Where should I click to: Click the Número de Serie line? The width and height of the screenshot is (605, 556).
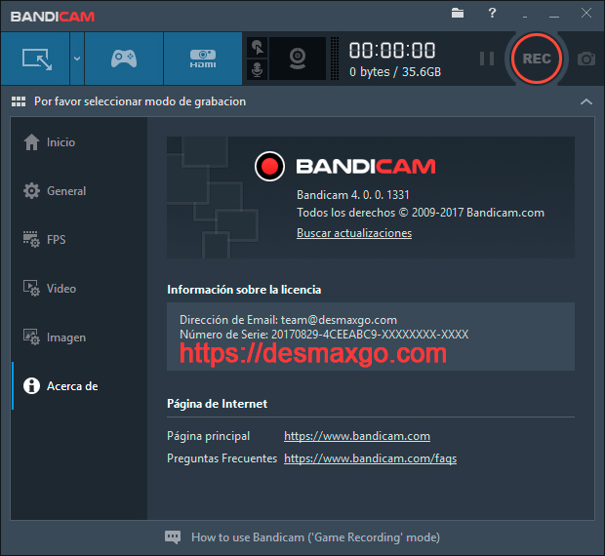pos(324,335)
